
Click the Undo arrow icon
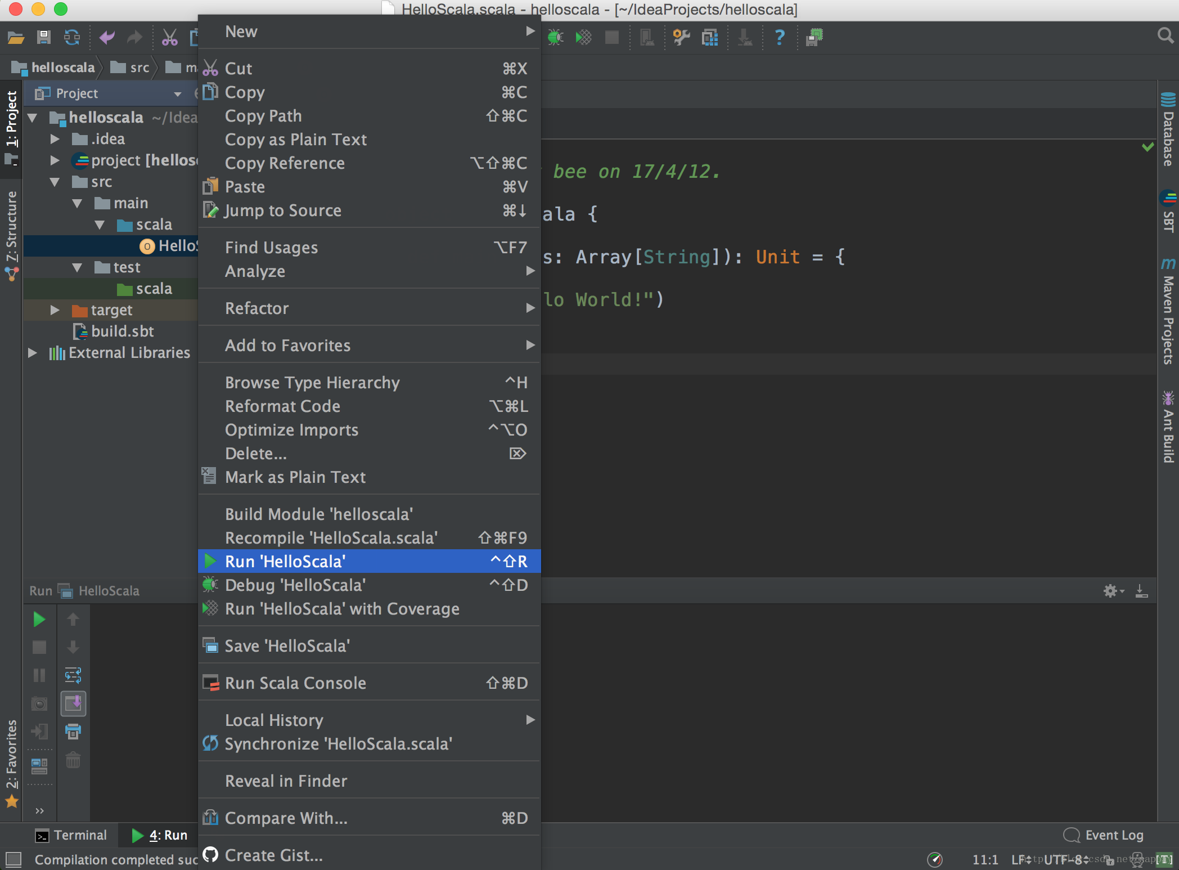tap(107, 38)
